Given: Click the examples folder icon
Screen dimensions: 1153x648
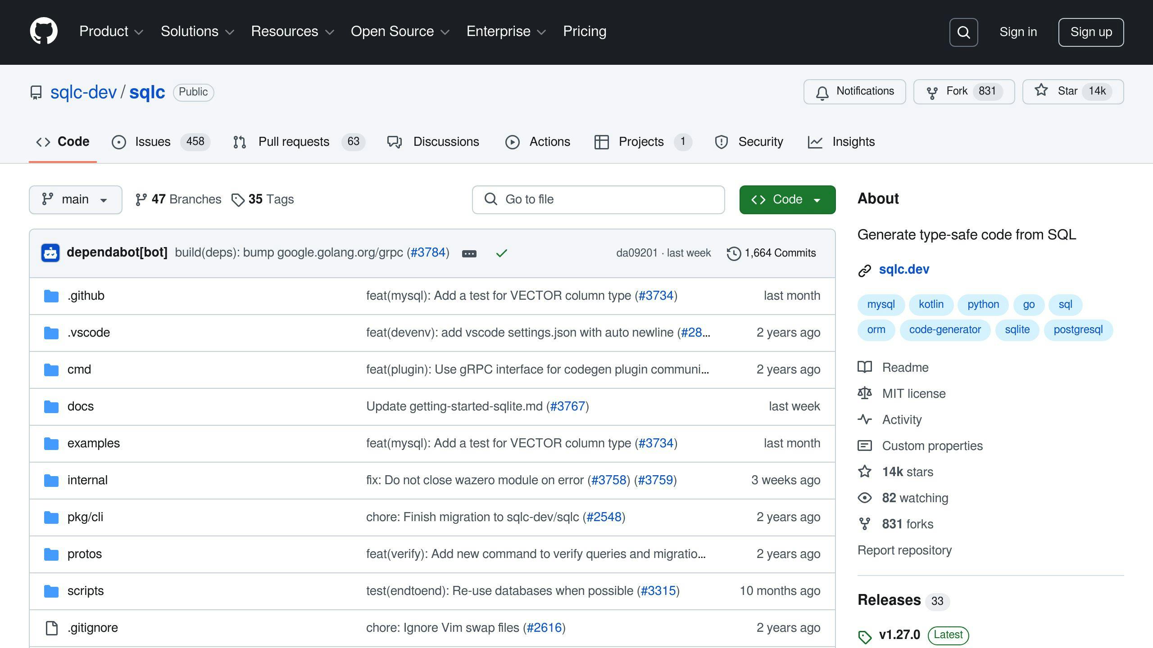Looking at the screenshot, I should (51, 444).
